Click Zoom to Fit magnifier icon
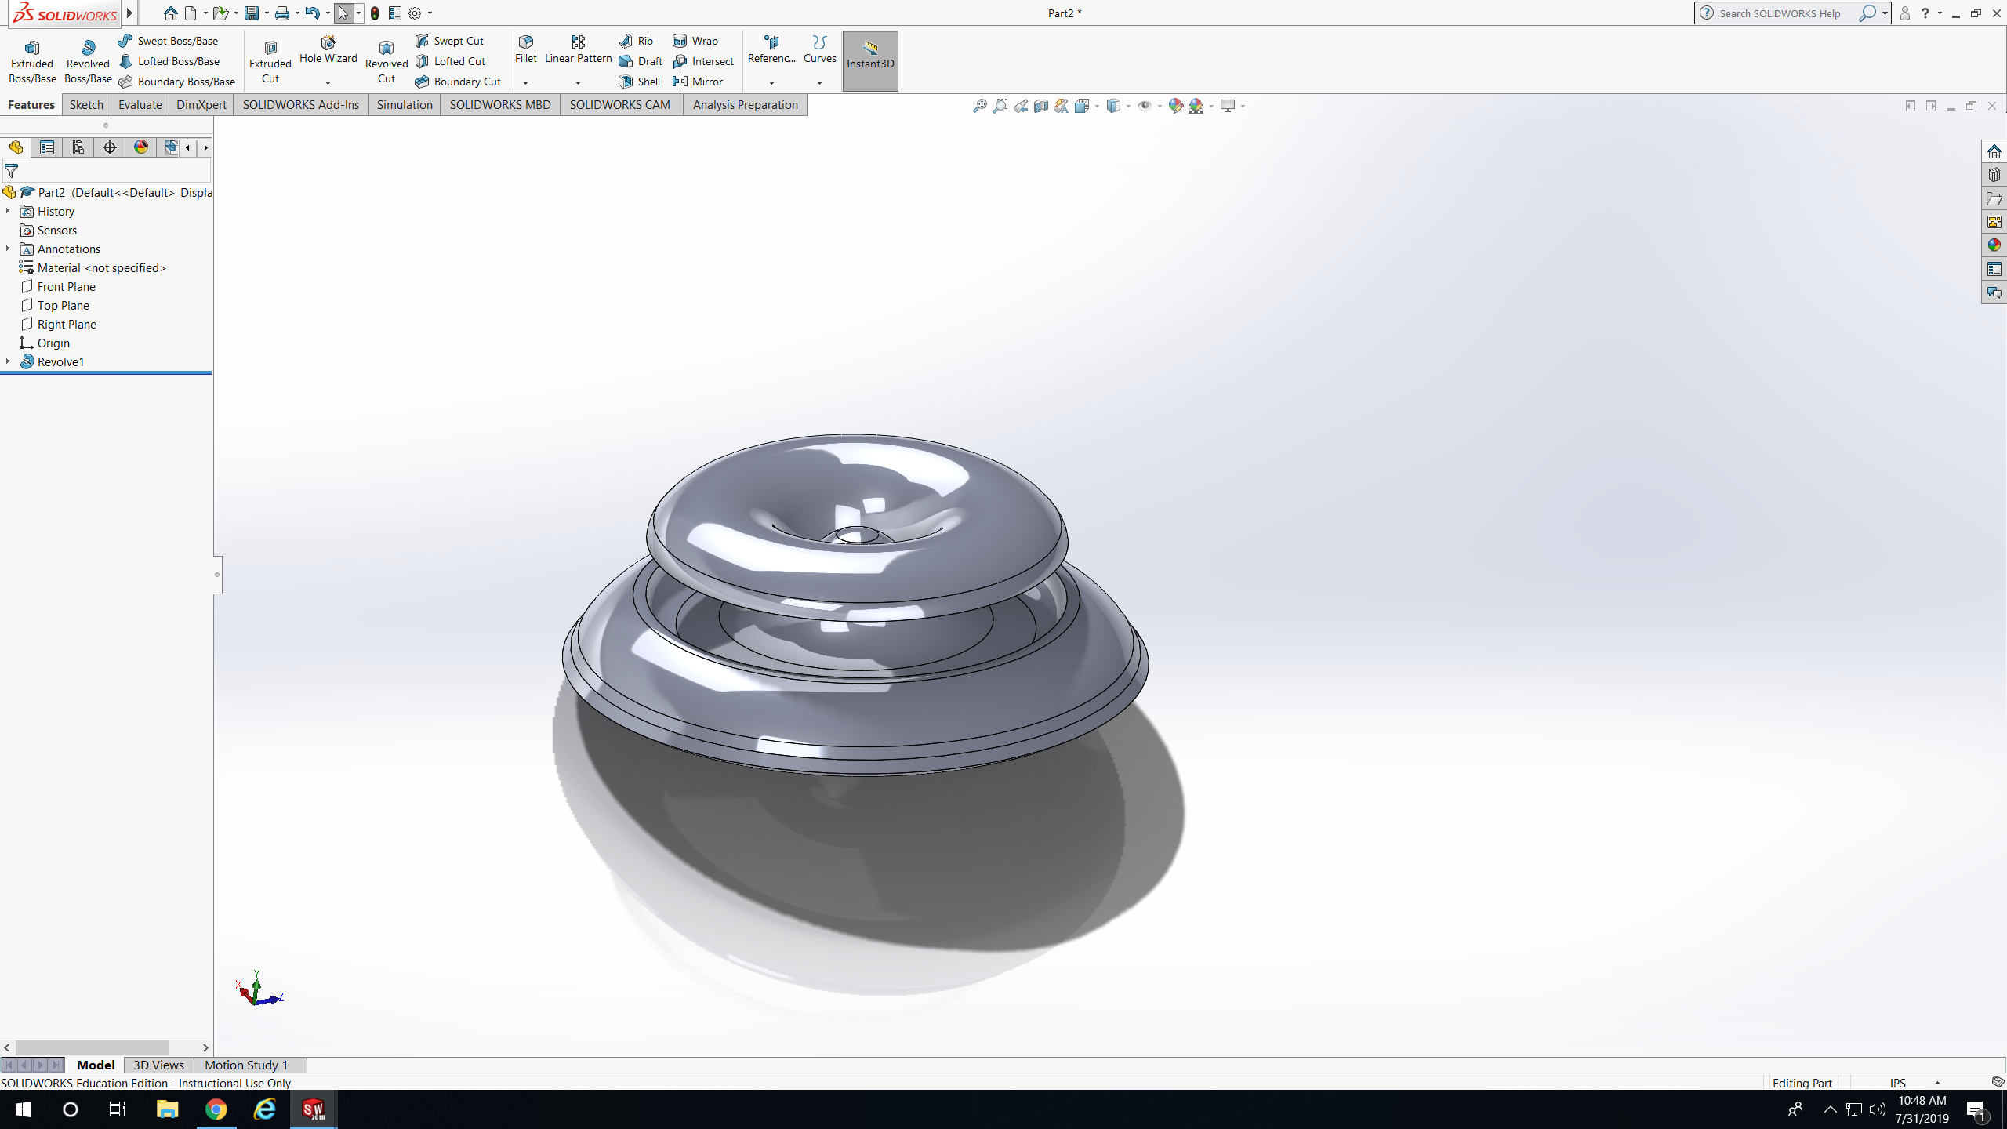2007x1129 pixels. point(979,106)
